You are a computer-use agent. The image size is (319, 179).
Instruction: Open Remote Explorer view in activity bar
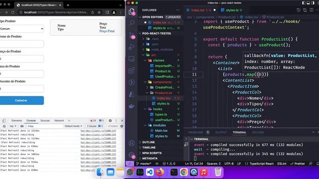[x=132, y=59]
